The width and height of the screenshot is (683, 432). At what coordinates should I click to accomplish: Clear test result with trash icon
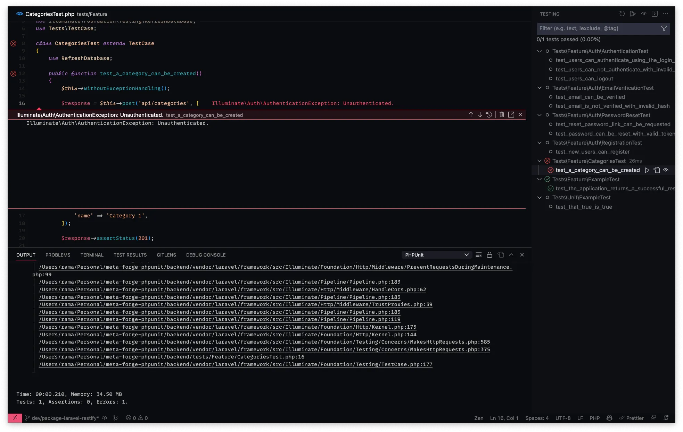point(502,115)
